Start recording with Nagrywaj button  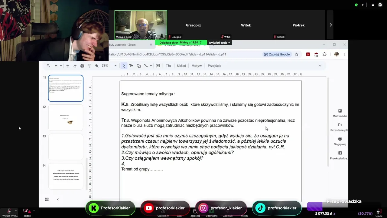(x=340, y=141)
